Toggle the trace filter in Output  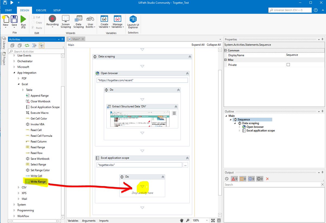coord(260,179)
